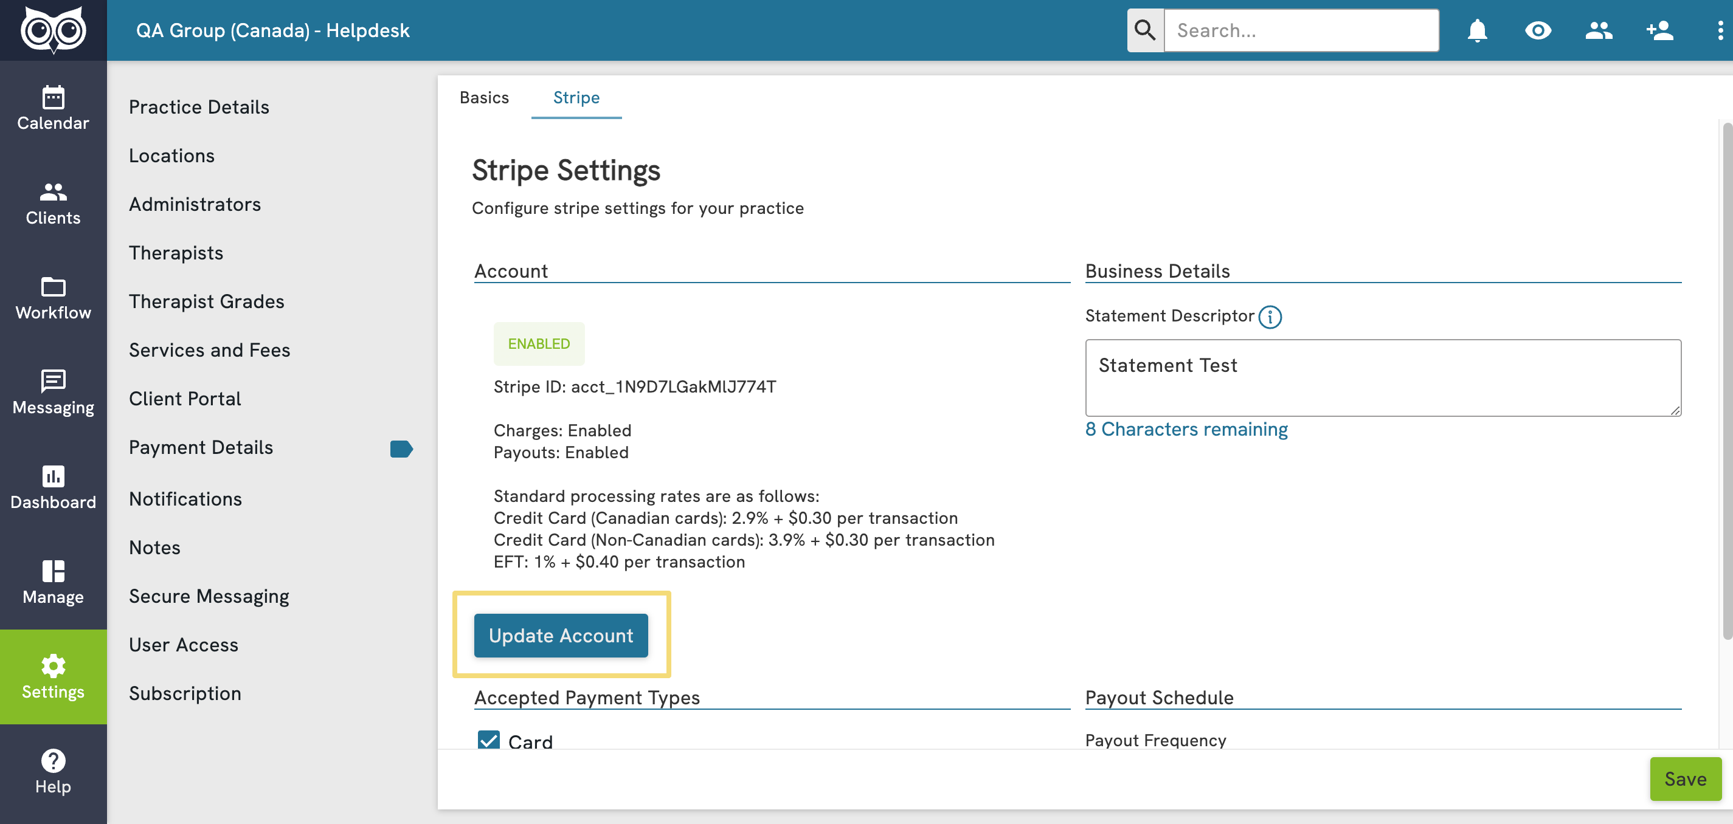Click the Payment Details tag marker
This screenshot has height=824, width=1733.
(x=401, y=448)
